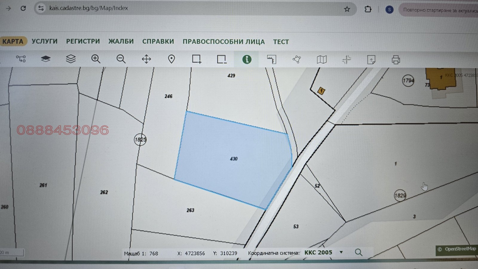Open the layers stack panel icon
Image resolution: width=478 pixels, height=269 pixels.
click(71, 59)
